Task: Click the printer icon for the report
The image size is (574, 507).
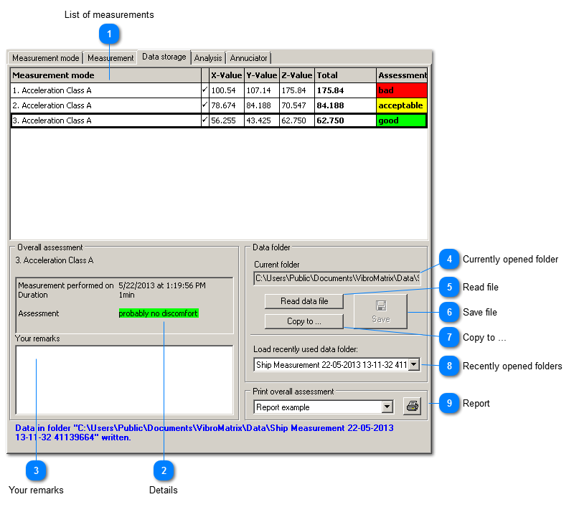Action: pyautogui.click(x=412, y=407)
